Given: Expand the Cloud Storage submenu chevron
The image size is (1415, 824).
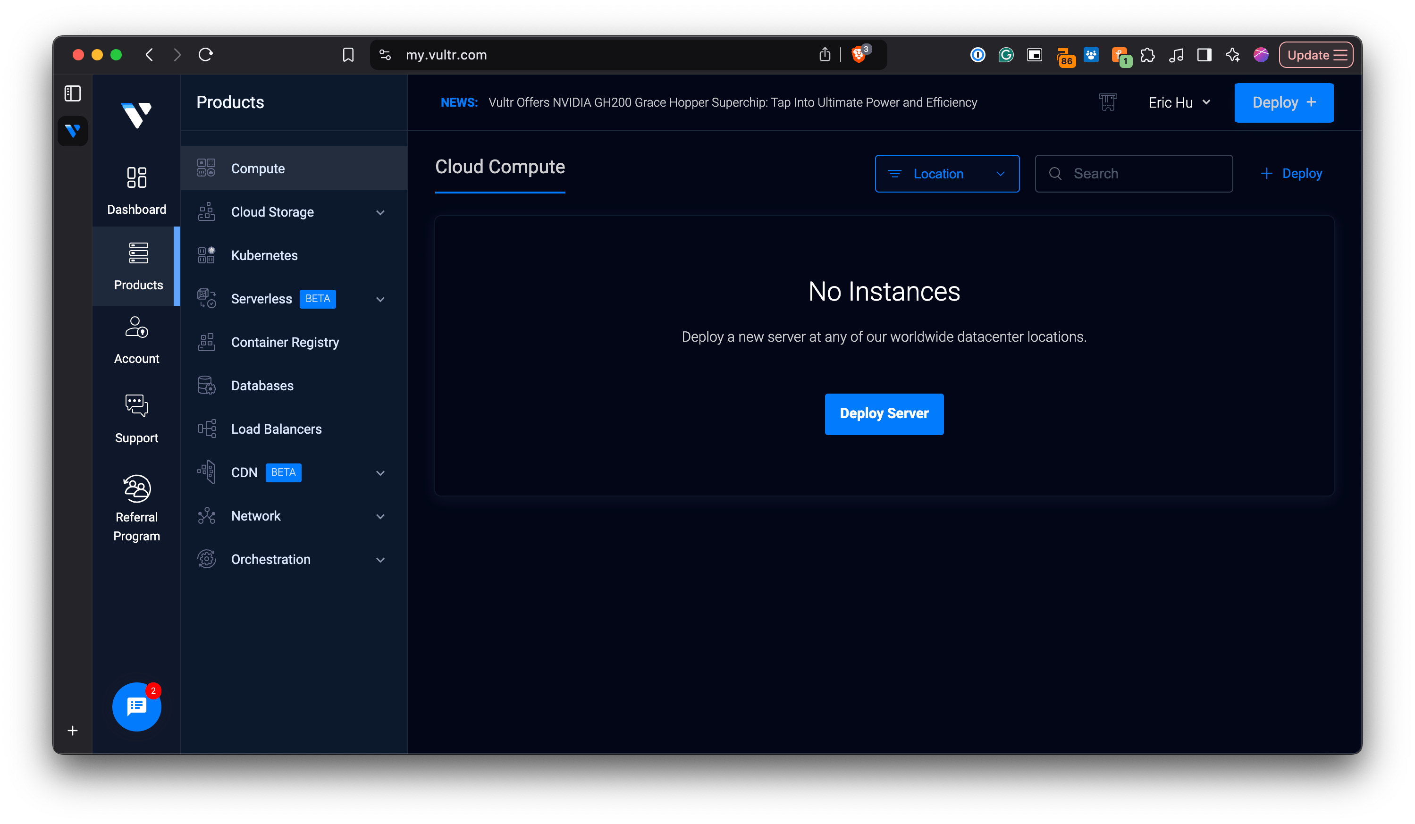Looking at the screenshot, I should click(380, 212).
